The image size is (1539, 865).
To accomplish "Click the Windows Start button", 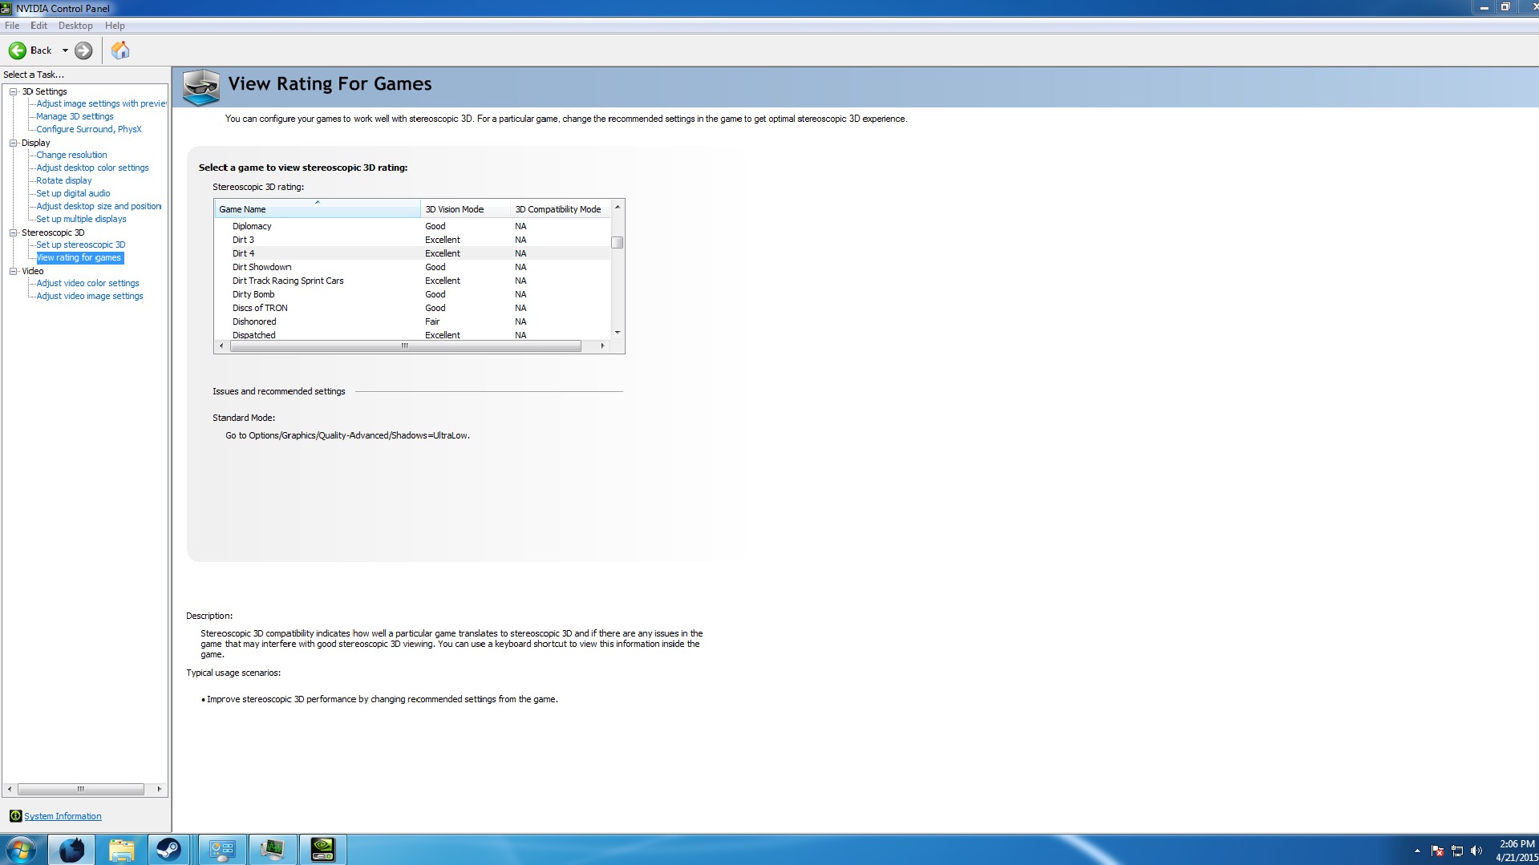I will point(21,849).
